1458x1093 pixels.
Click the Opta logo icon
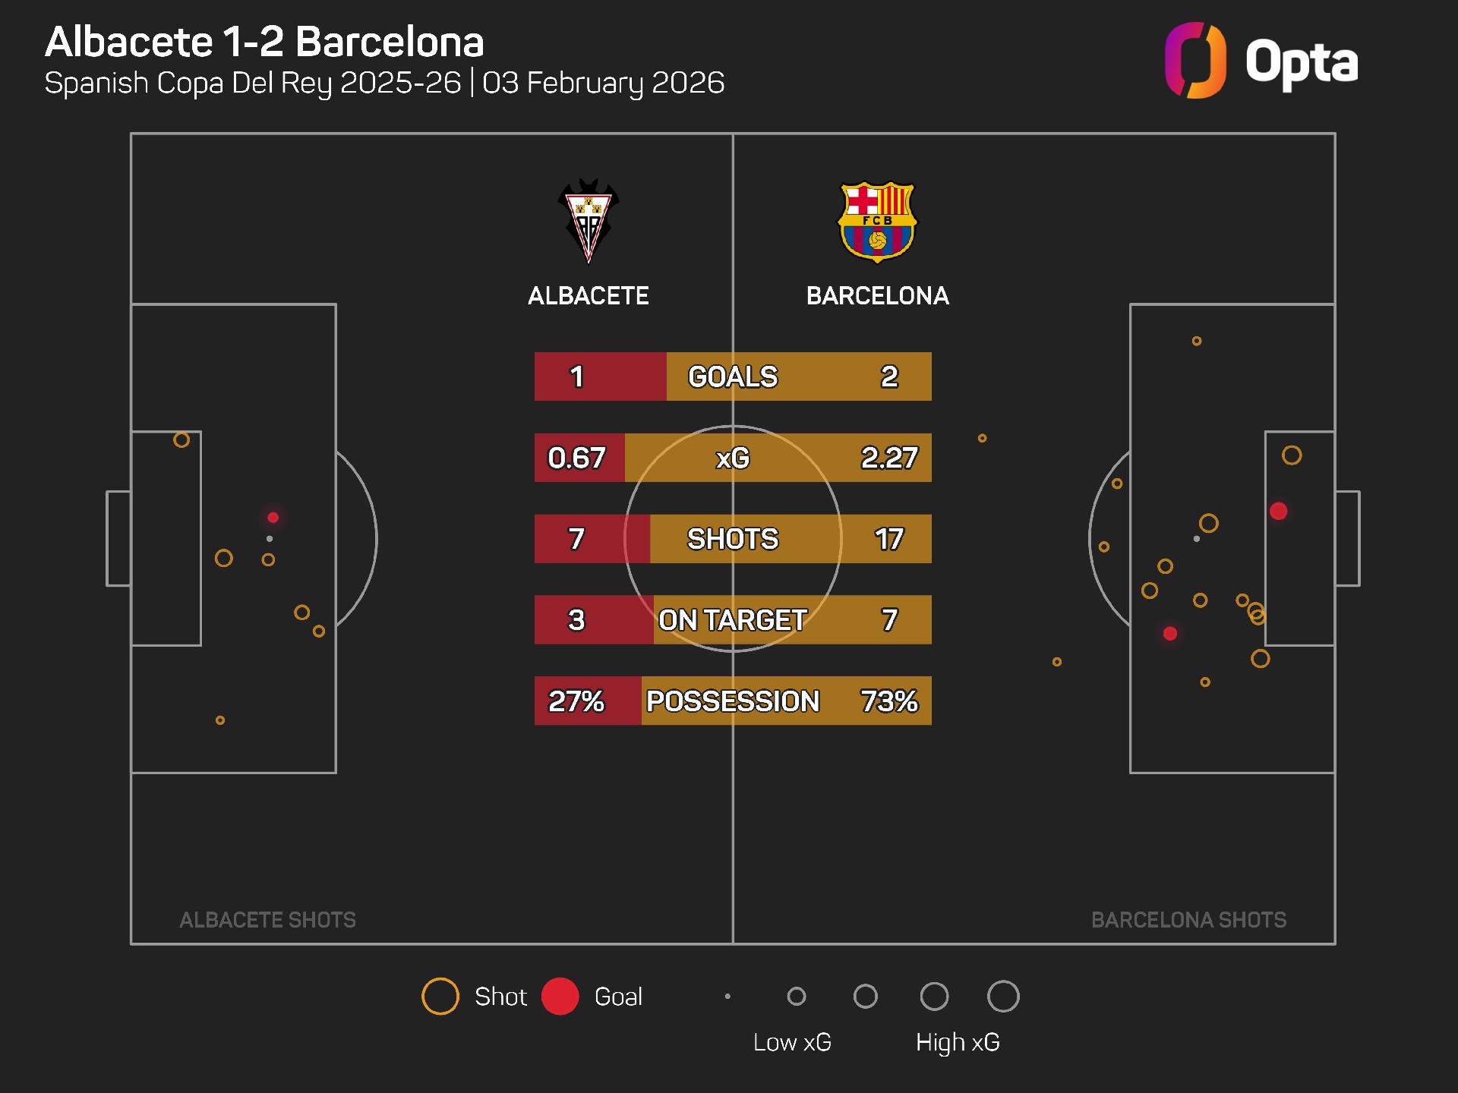click(1195, 61)
